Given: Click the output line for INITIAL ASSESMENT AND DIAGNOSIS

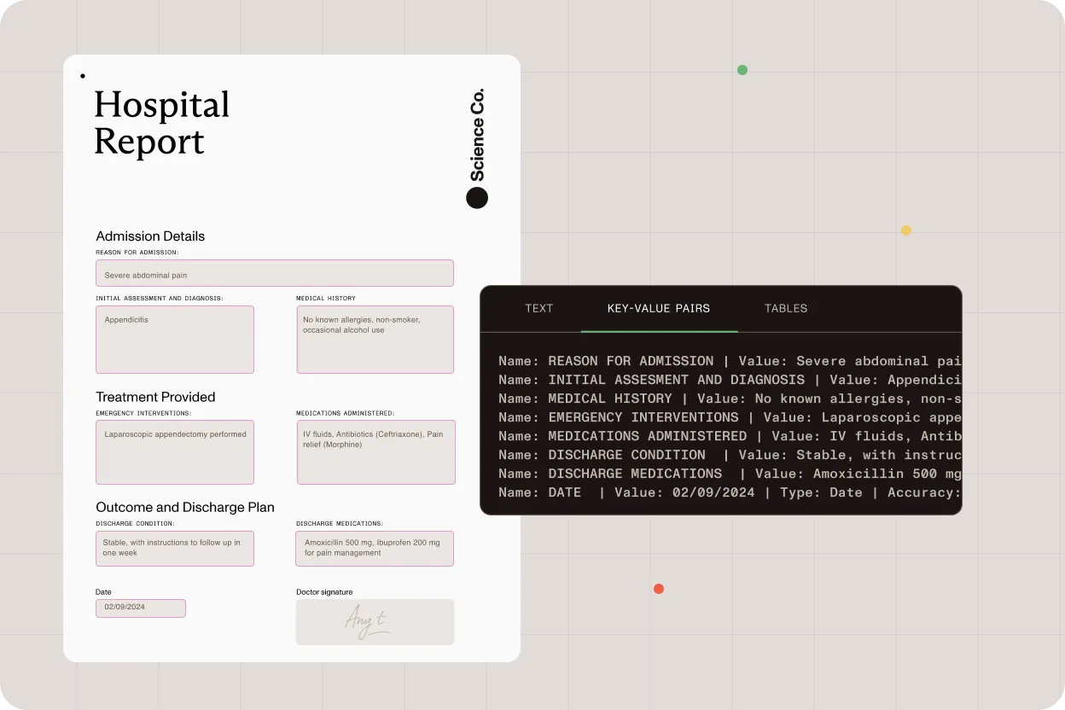Looking at the screenshot, I should (x=730, y=380).
